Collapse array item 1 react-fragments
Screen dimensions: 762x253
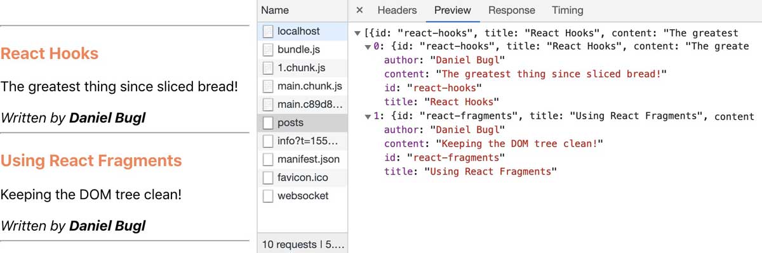coord(368,117)
